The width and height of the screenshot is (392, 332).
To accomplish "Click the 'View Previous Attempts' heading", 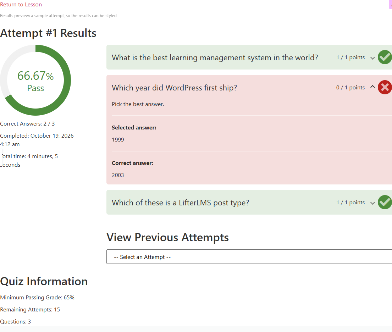I will [167, 237].
